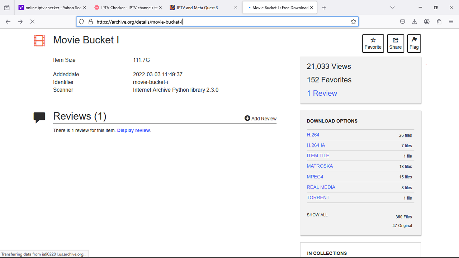The width and height of the screenshot is (459, 258).
Task: Favorite this archive item
Action: (x=373, y=43)
